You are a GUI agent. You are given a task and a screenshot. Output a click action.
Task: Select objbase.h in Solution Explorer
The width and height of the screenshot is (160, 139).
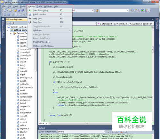pos(23,129)
